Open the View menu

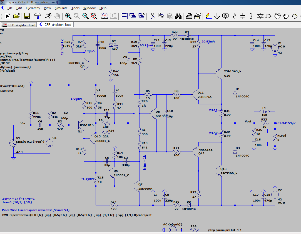point(47,8)
